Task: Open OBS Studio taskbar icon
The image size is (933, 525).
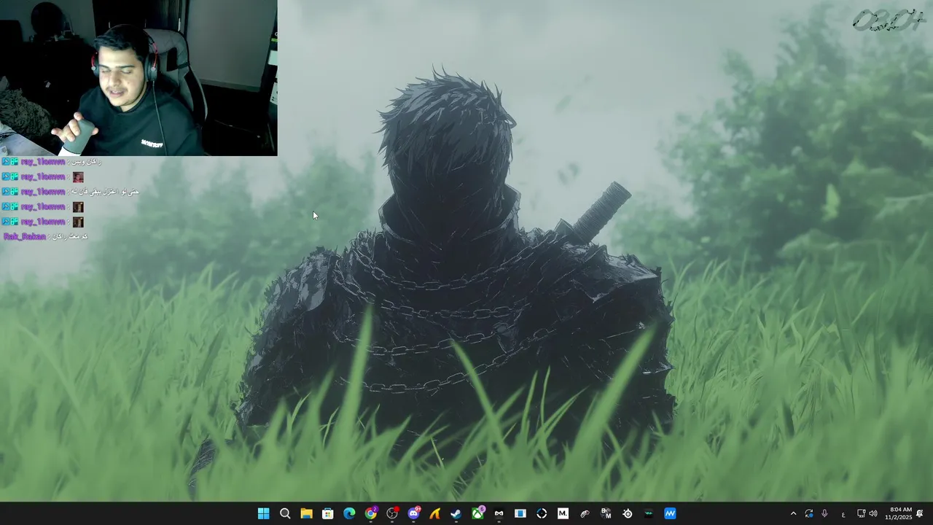Action: click(392, 513)
